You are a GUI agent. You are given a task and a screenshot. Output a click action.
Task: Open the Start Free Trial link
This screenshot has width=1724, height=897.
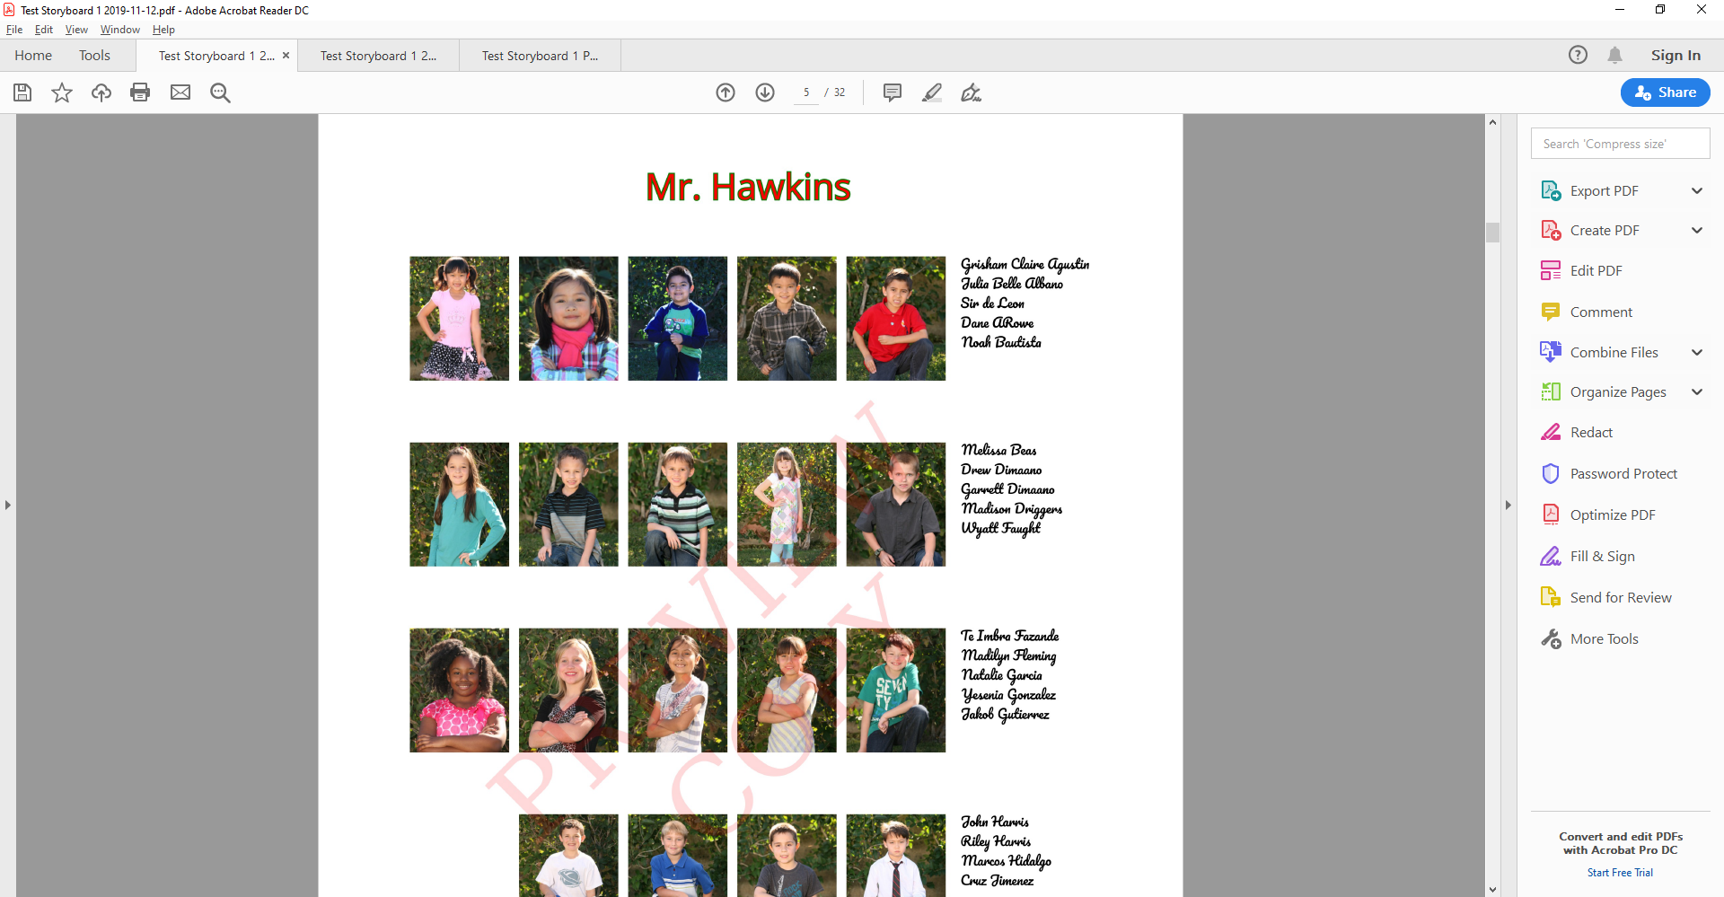[x=1620, y=873]
